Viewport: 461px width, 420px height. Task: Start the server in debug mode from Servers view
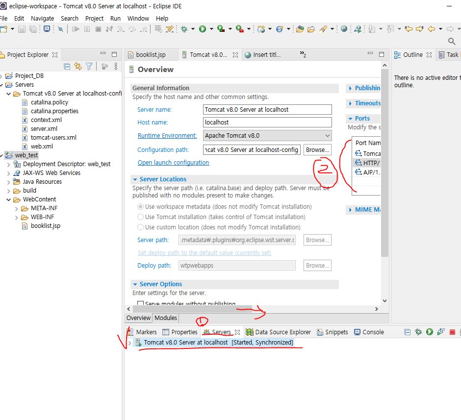pyautogui.click(x=418, y=332)
